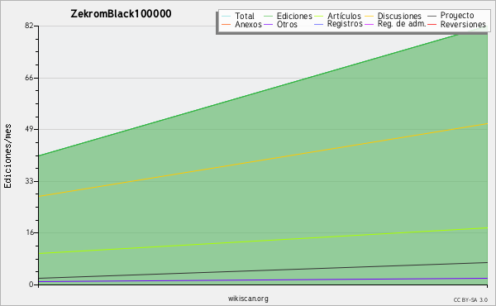Screen dimensions: 496x306
Task: Click the lime Artículos line in chart
Action: 263,241
